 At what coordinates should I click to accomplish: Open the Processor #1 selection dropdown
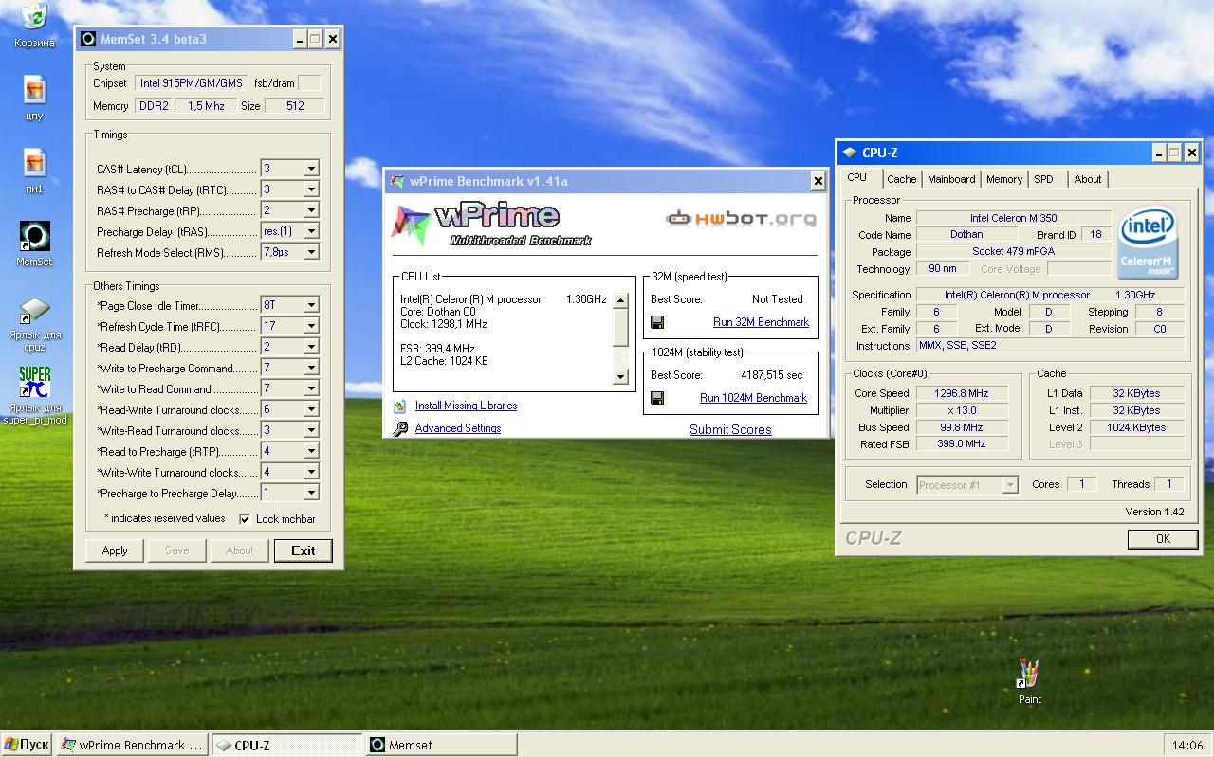coord(1010,485)
